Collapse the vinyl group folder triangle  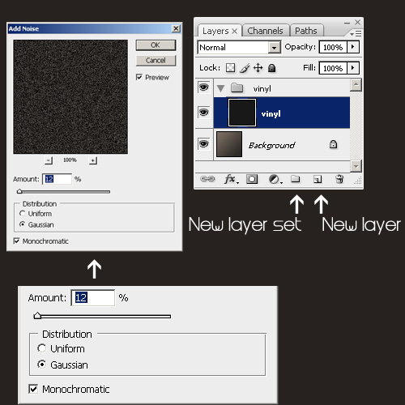coord(220,88)
